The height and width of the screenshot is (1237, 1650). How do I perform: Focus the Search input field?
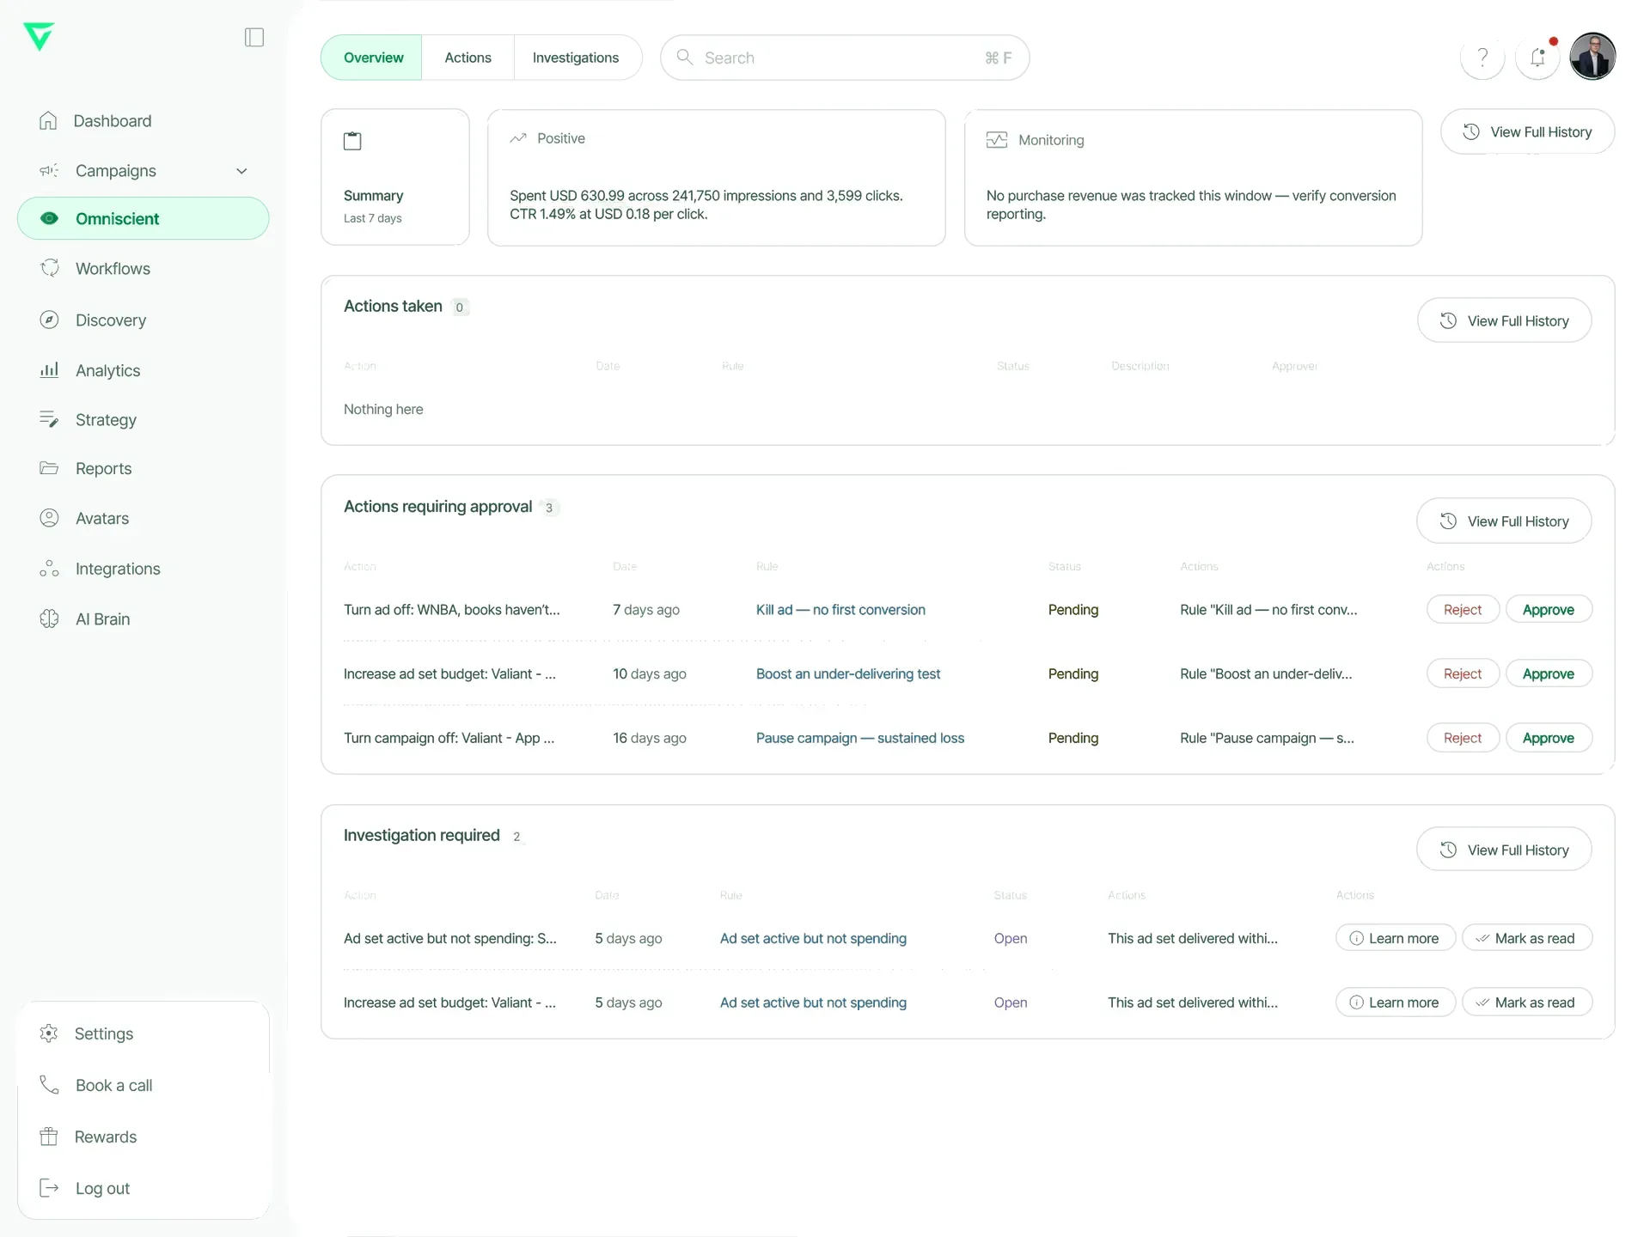click(x=845, y=58)
